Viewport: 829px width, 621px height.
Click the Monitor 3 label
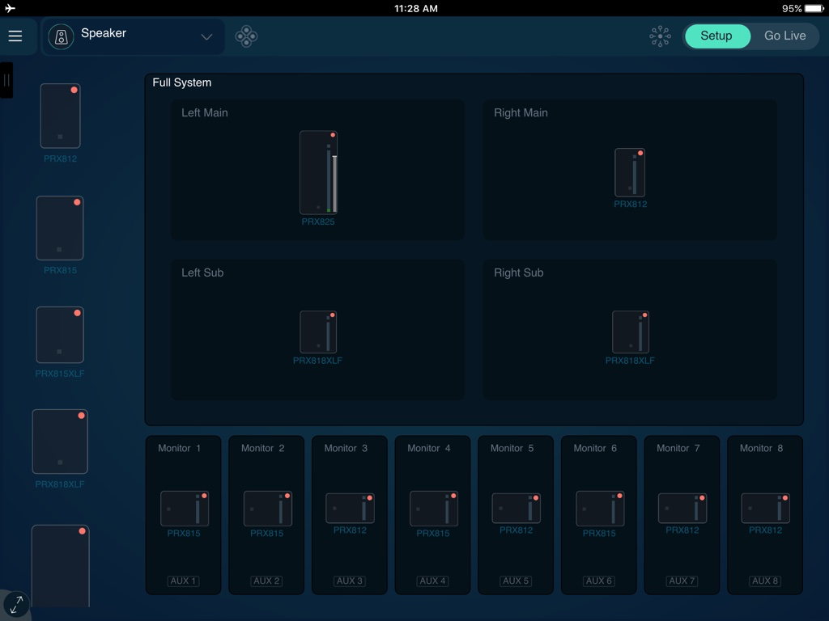click(x=346, y=448)
